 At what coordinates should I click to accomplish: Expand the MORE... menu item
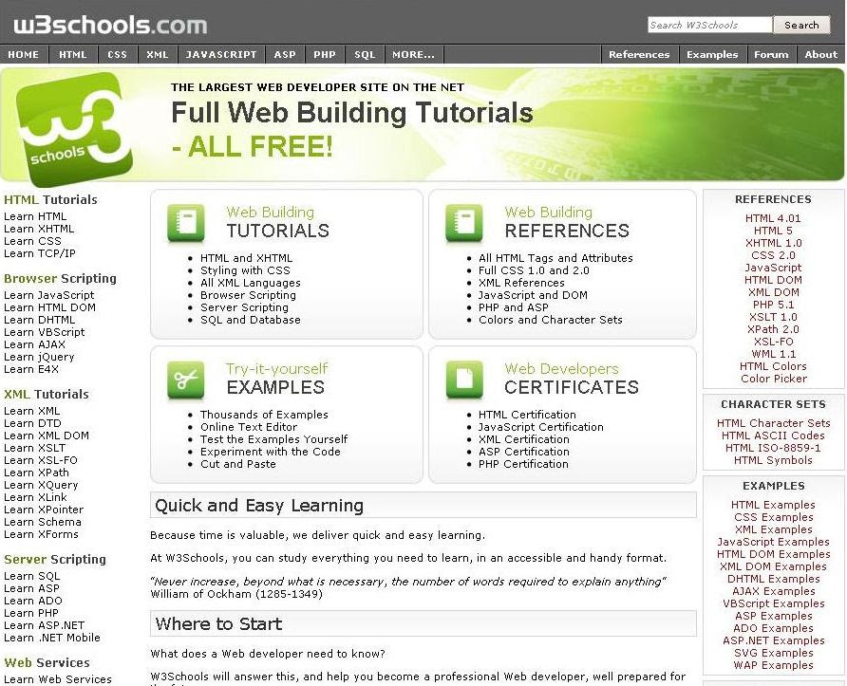click(413, 54)
